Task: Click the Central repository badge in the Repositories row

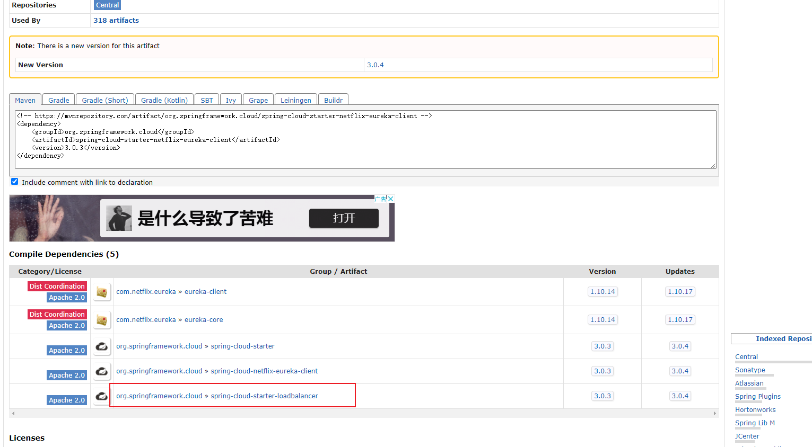Action: [x=108, y=5]
